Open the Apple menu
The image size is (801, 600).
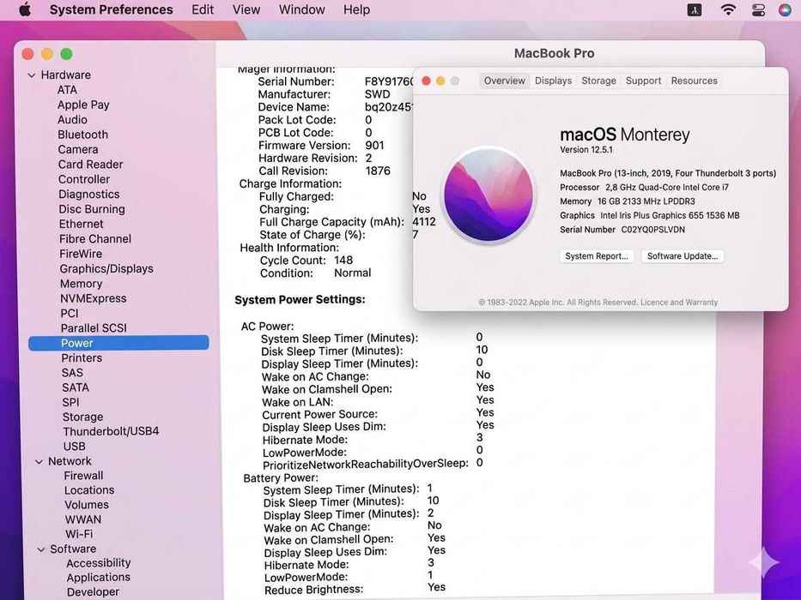coord(25,9)
